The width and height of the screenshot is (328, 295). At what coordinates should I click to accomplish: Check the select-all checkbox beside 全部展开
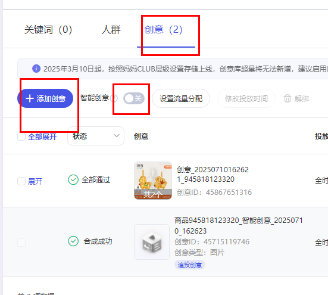(x=21, y=136)
